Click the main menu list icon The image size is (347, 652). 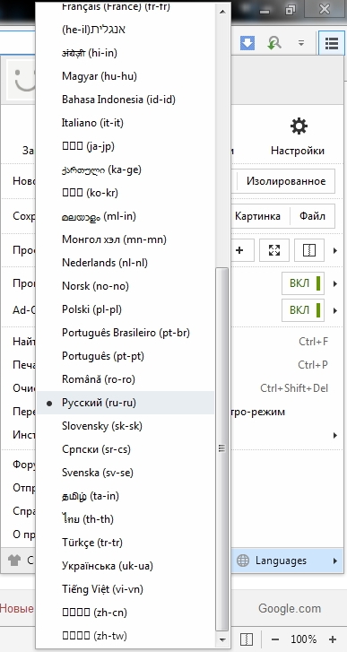coord(332,43)
